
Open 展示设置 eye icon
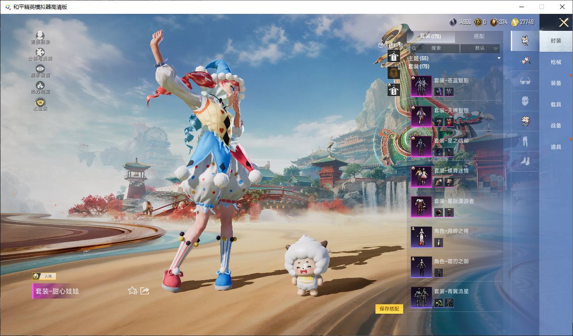tap(40, 68)
